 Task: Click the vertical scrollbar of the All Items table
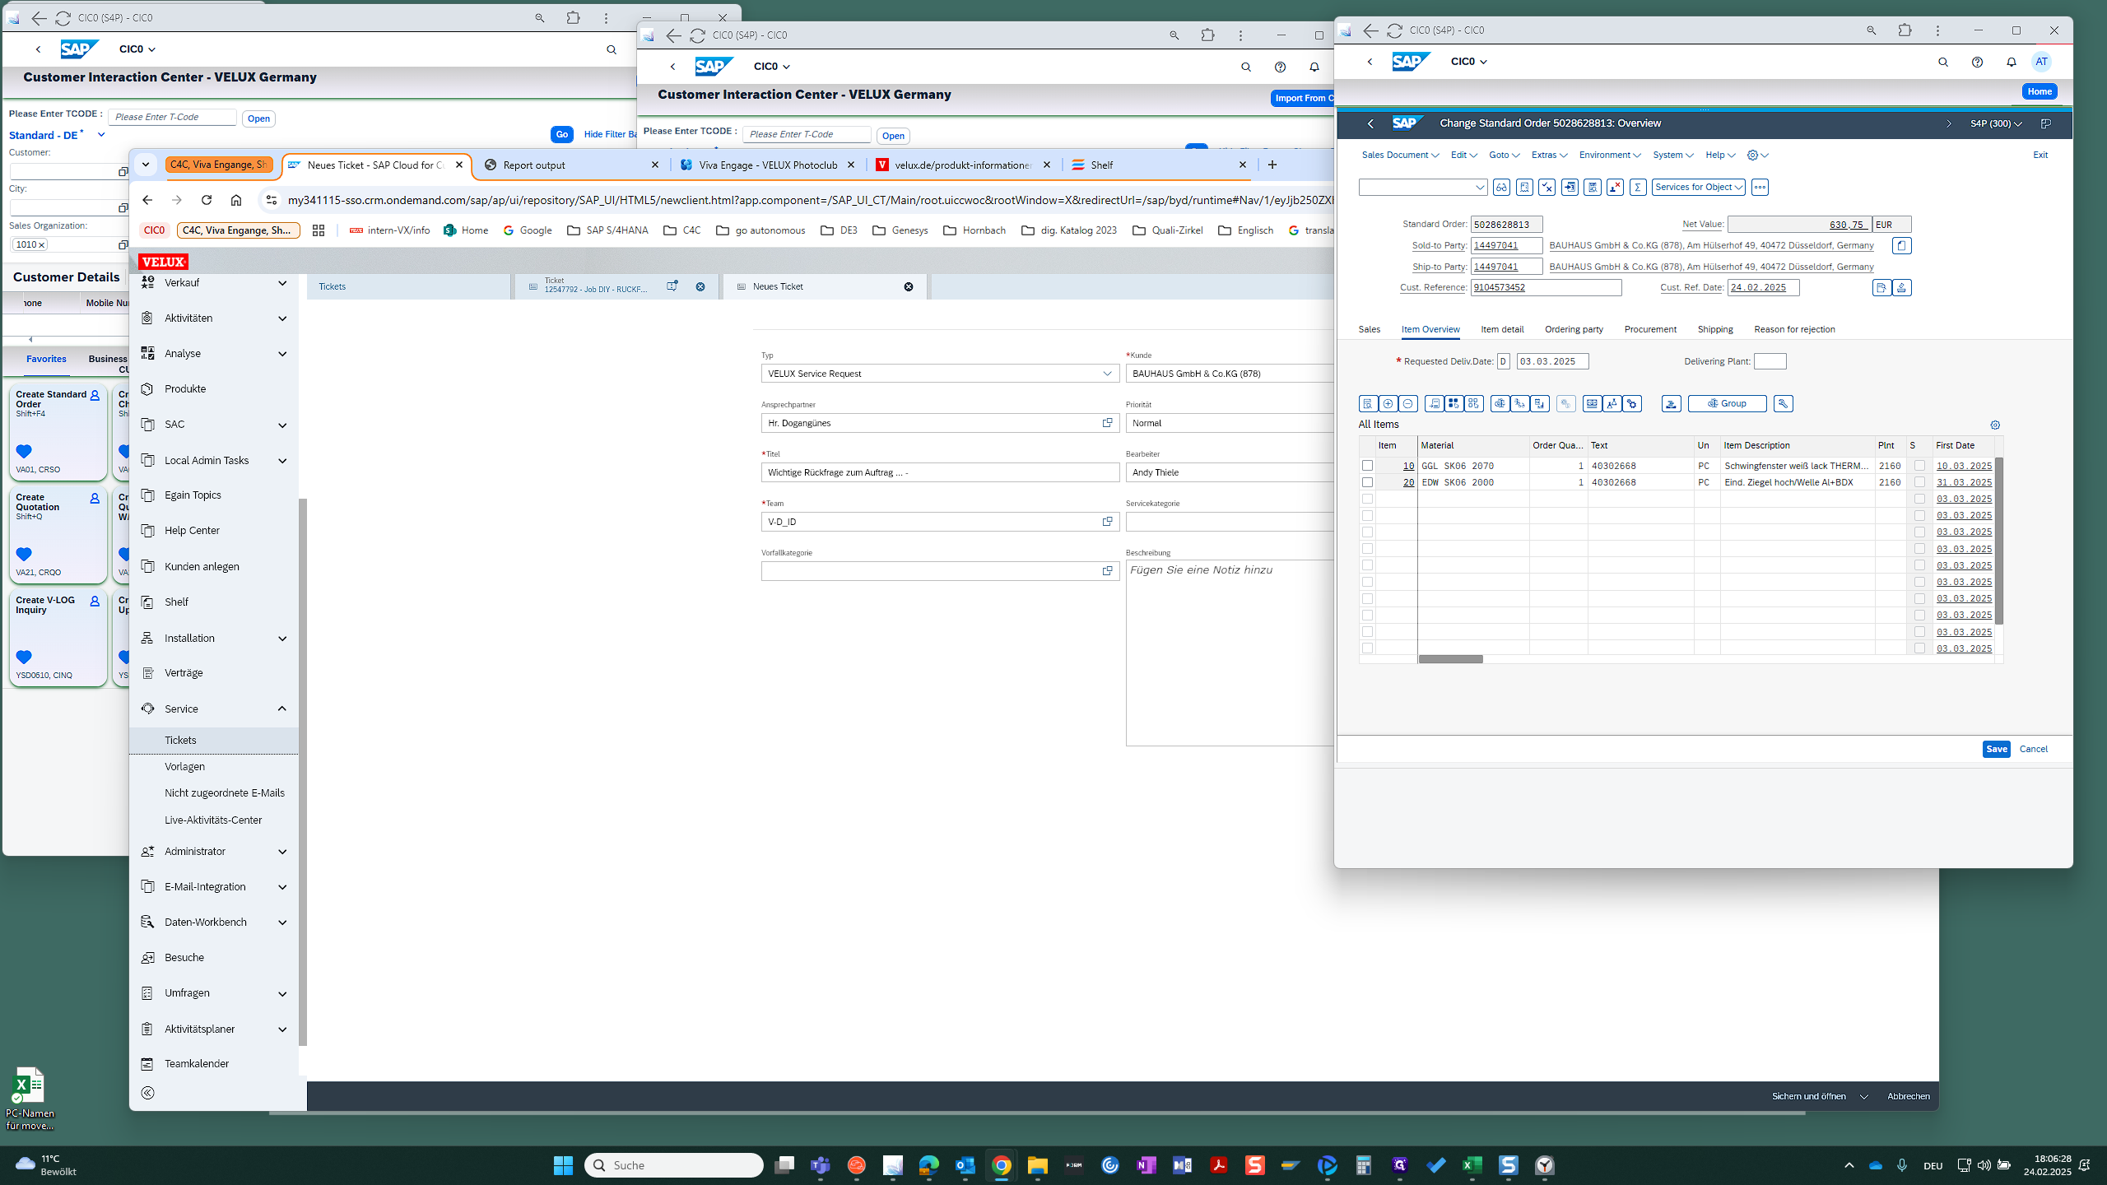coord(1999,541)
